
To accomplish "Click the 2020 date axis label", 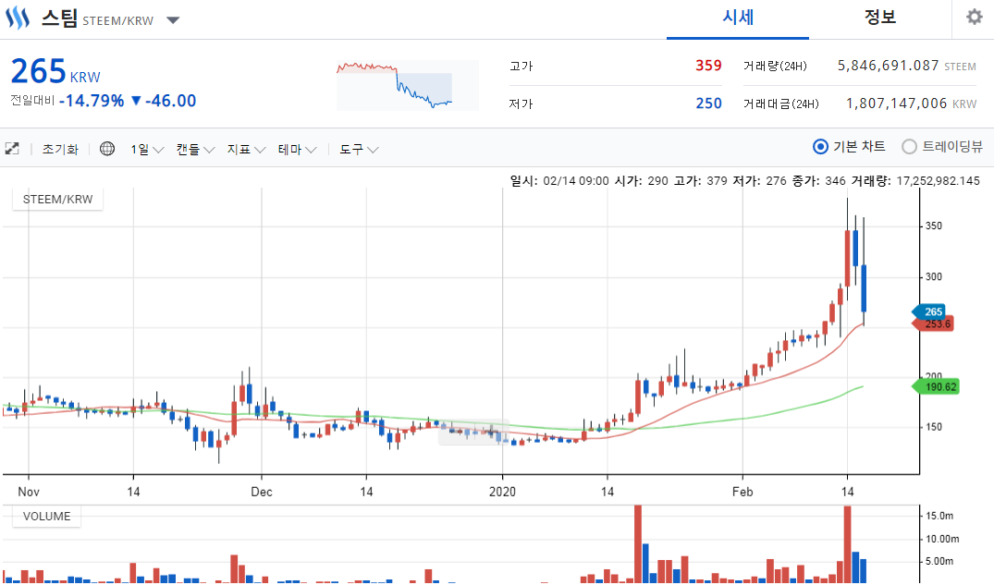I will click(502, 492).
